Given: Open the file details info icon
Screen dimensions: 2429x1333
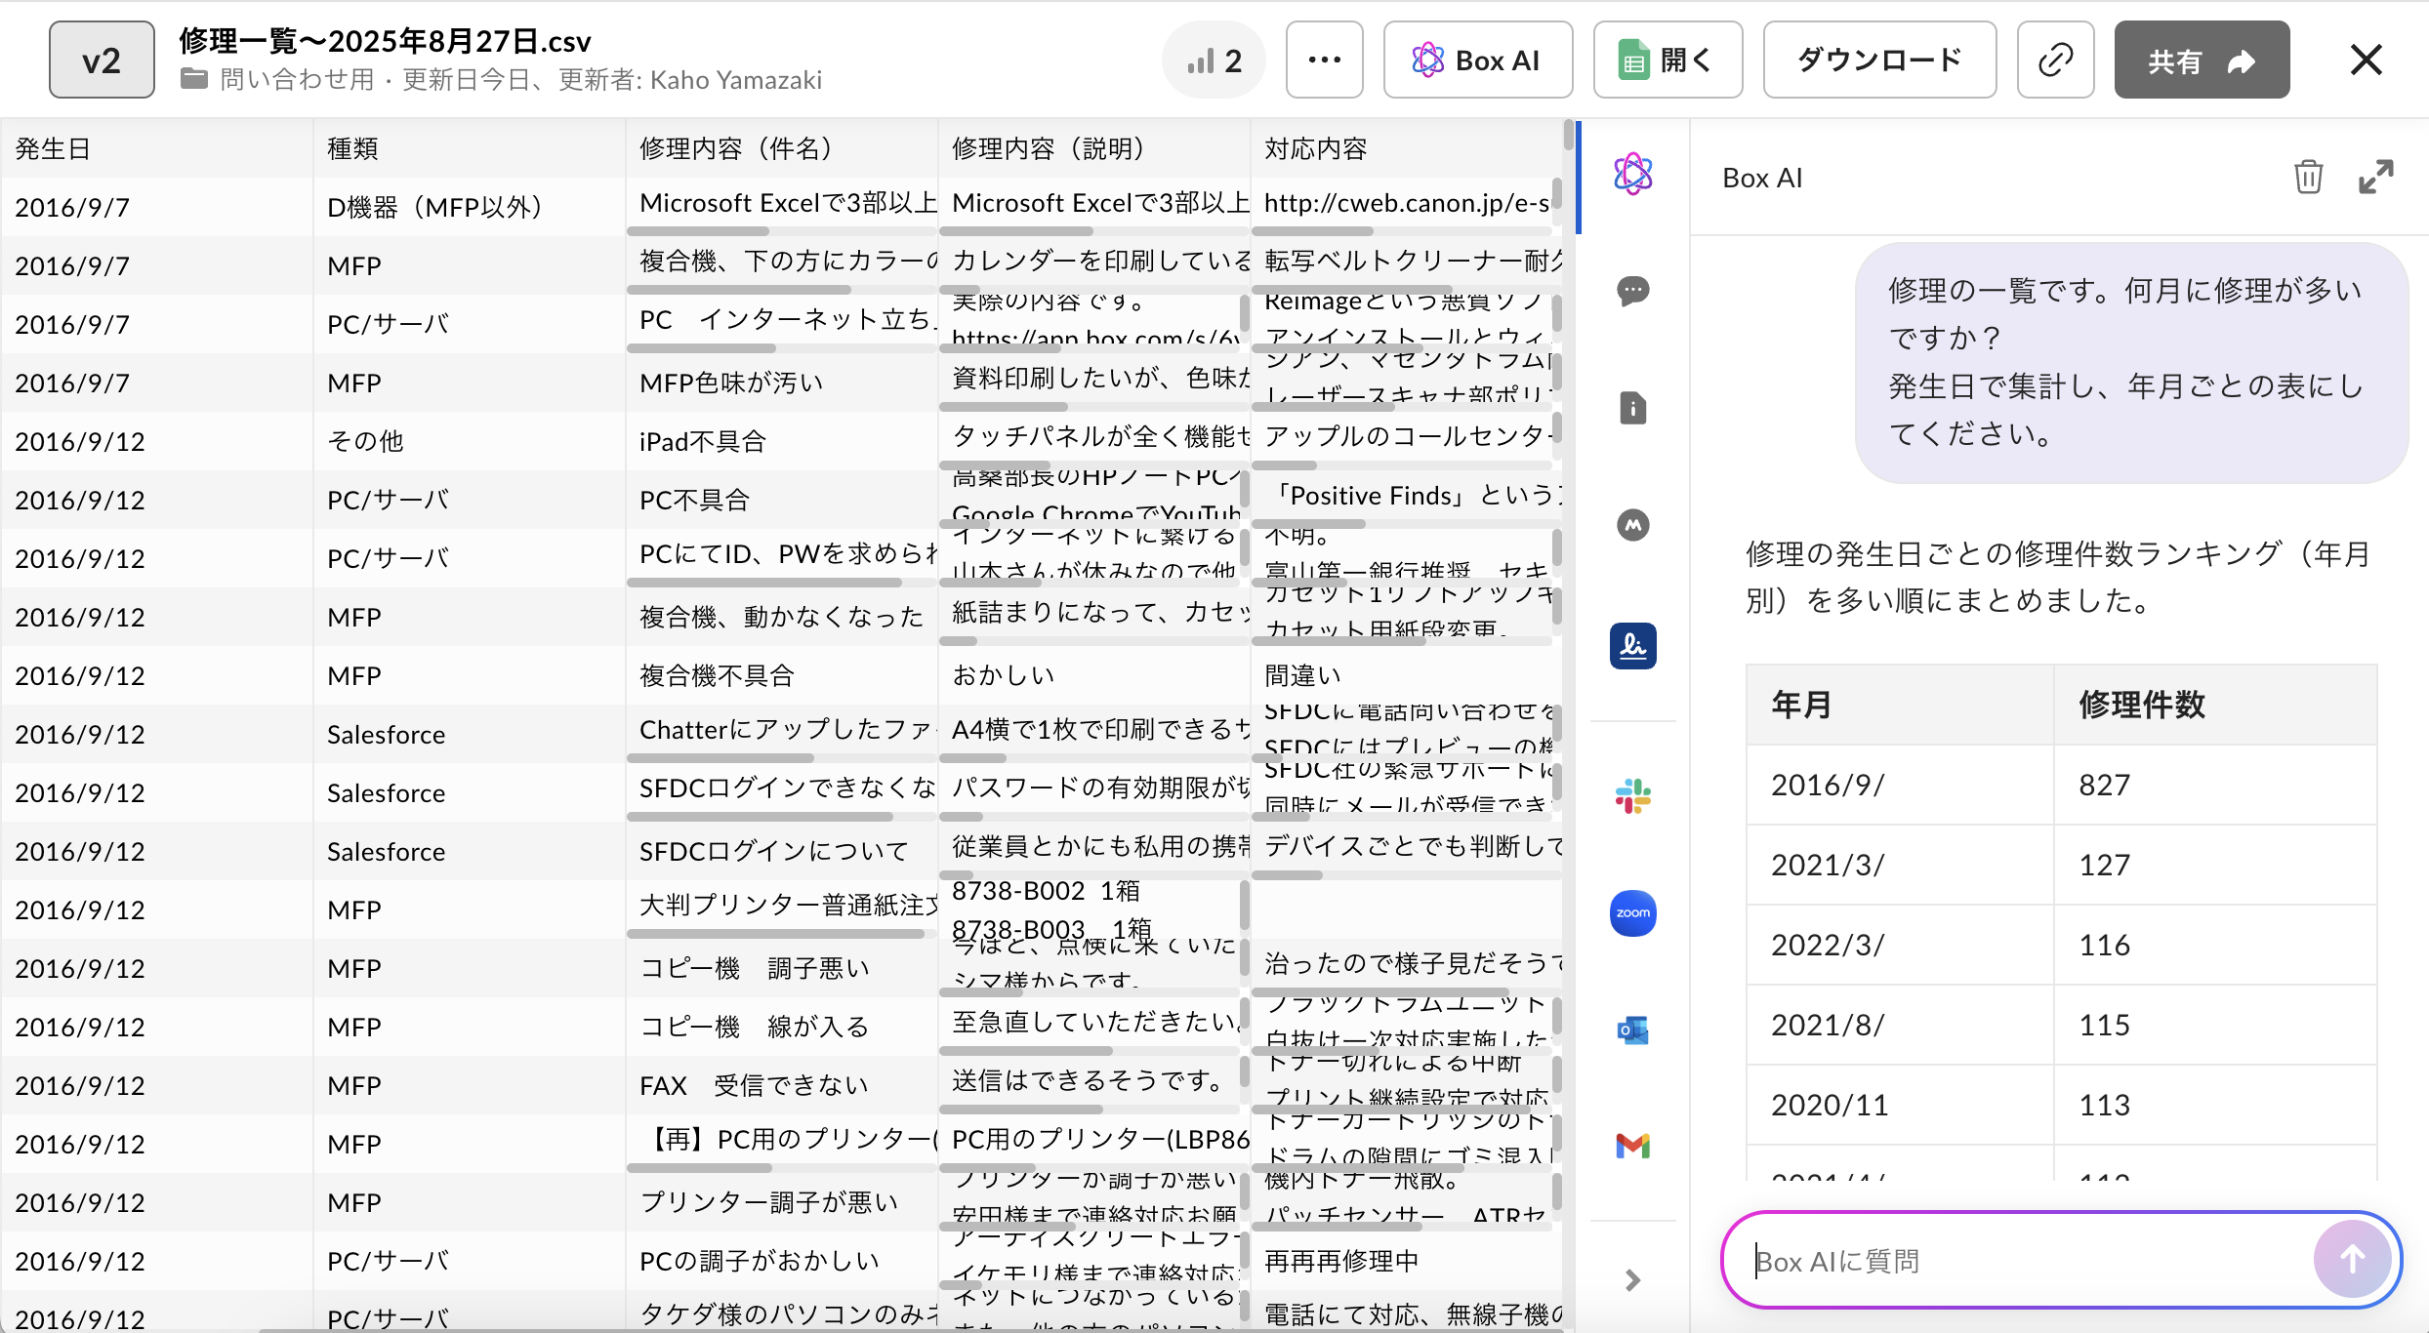Looking at the screenshot, I should tap(1632, 408).
